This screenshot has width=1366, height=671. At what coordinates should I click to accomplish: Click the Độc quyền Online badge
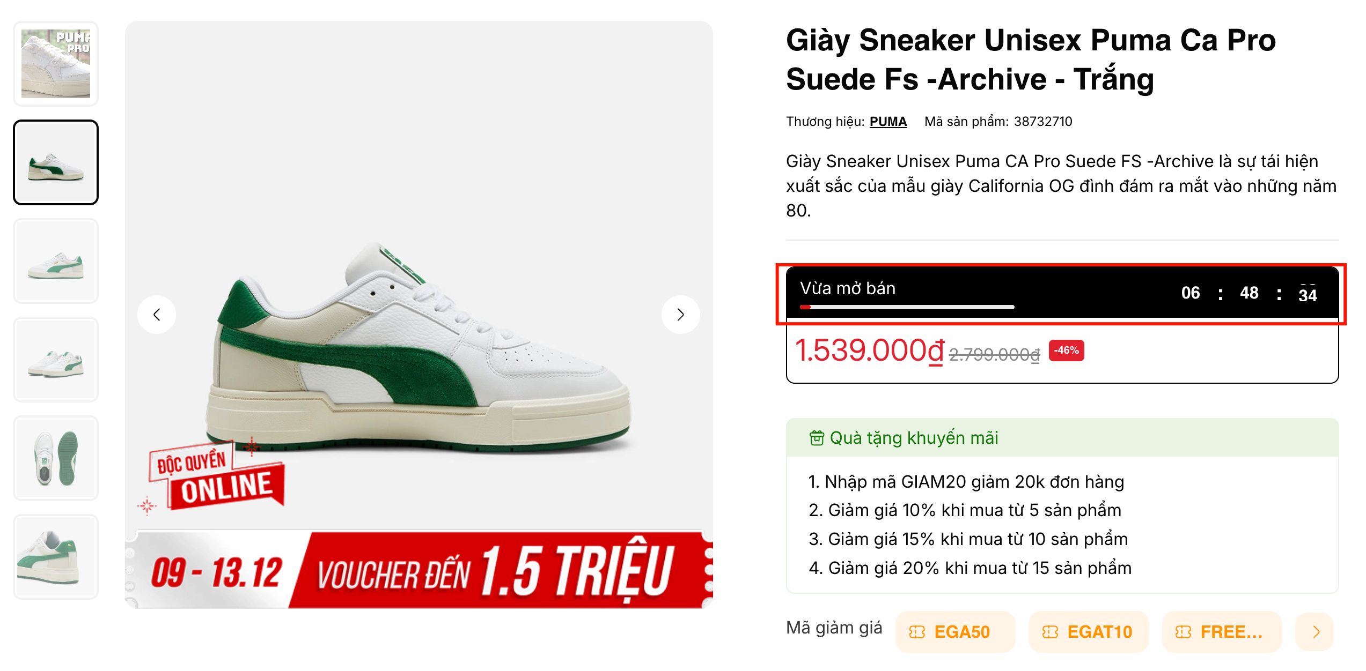217,476
